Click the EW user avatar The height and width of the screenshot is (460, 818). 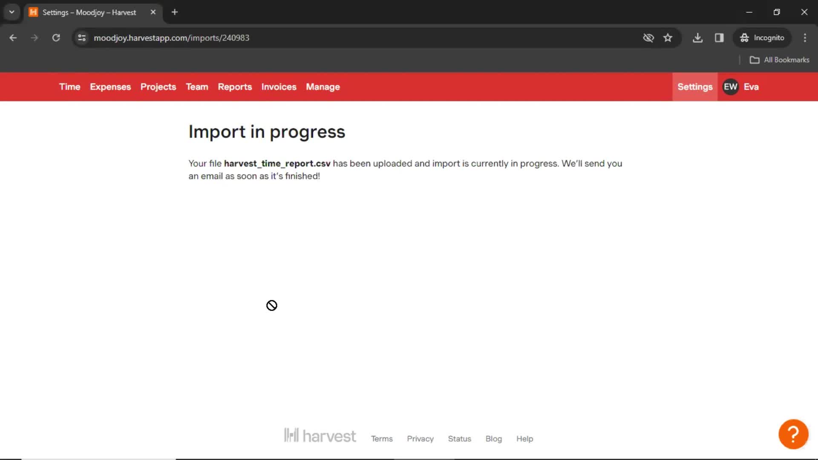click(730, 87)
